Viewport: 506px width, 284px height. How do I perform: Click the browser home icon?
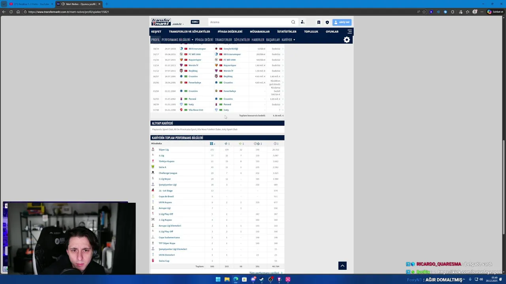(18, 12)
